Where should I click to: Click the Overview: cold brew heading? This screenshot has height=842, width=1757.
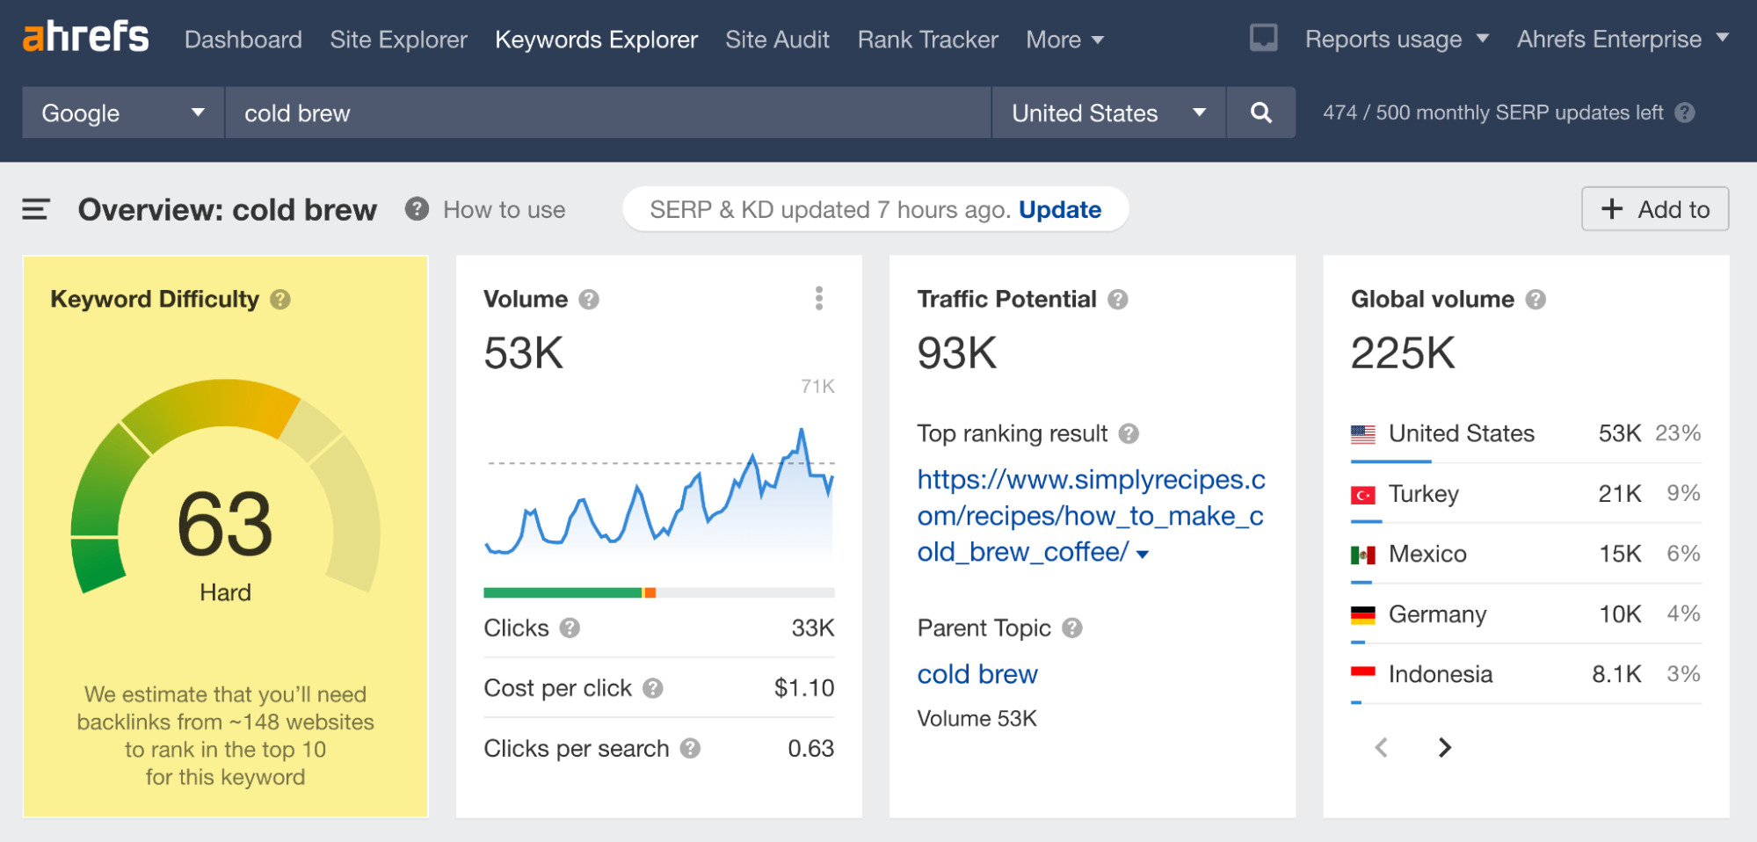coord(227,209)
